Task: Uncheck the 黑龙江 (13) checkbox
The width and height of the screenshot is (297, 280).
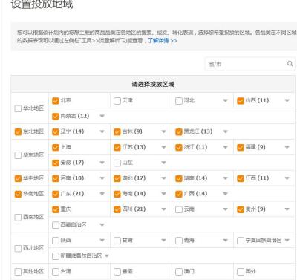Action: [x=179, y=131]
